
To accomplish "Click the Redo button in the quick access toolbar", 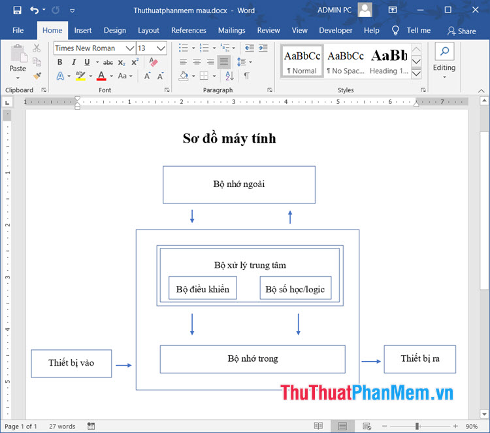I will (56, 10).
